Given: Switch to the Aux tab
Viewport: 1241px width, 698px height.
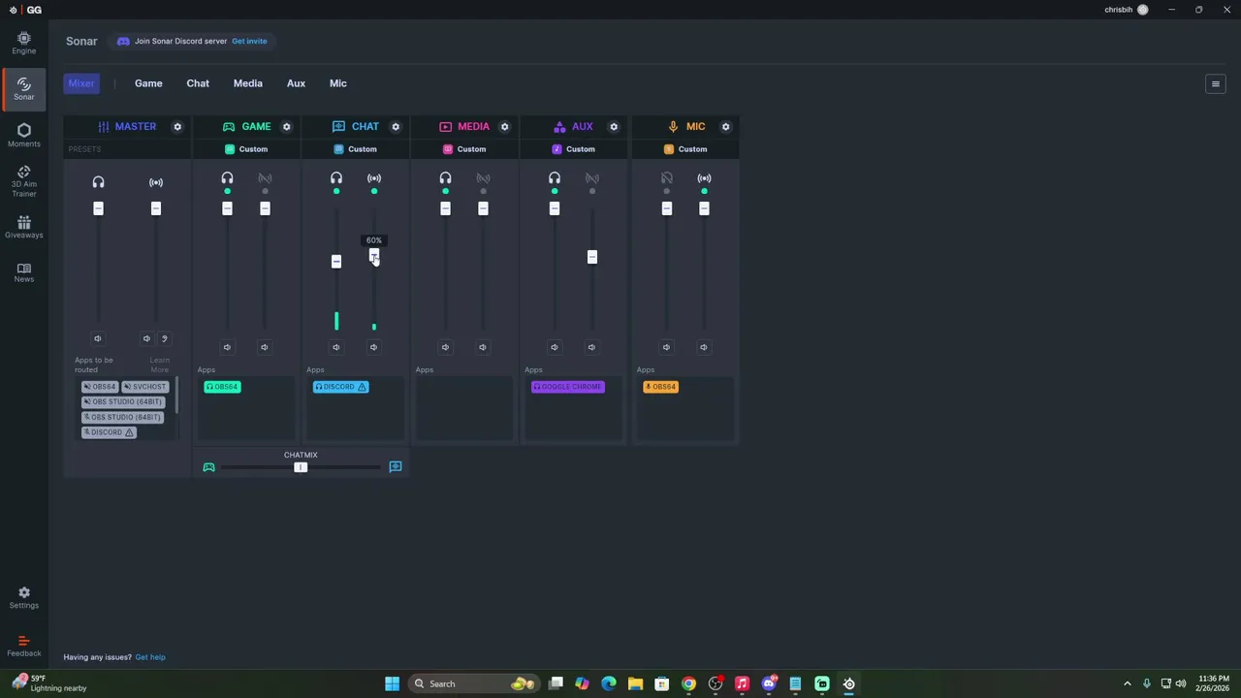Looking at the screenshot, I should pos(296,83).
